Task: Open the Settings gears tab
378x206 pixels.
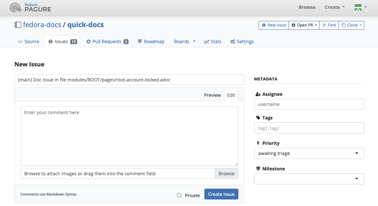Action: pyautogui.click(x=242, y=42)
